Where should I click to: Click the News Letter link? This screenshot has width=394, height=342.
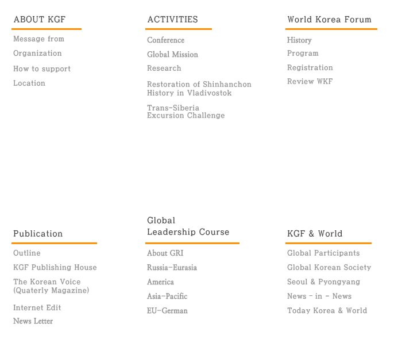[33, 321]
